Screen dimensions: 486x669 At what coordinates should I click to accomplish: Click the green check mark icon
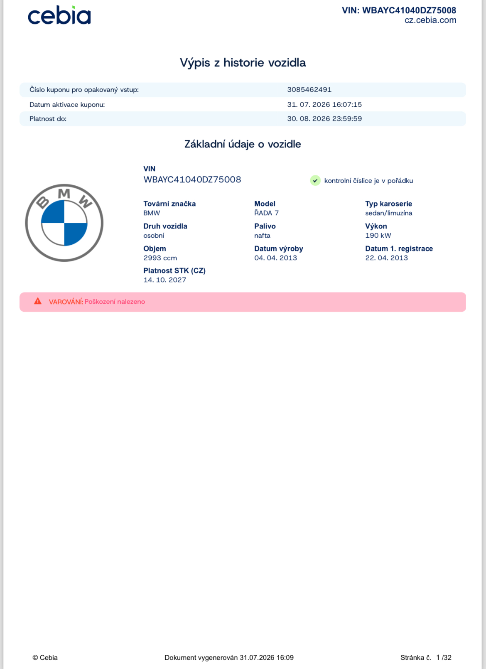click(315, 181)
